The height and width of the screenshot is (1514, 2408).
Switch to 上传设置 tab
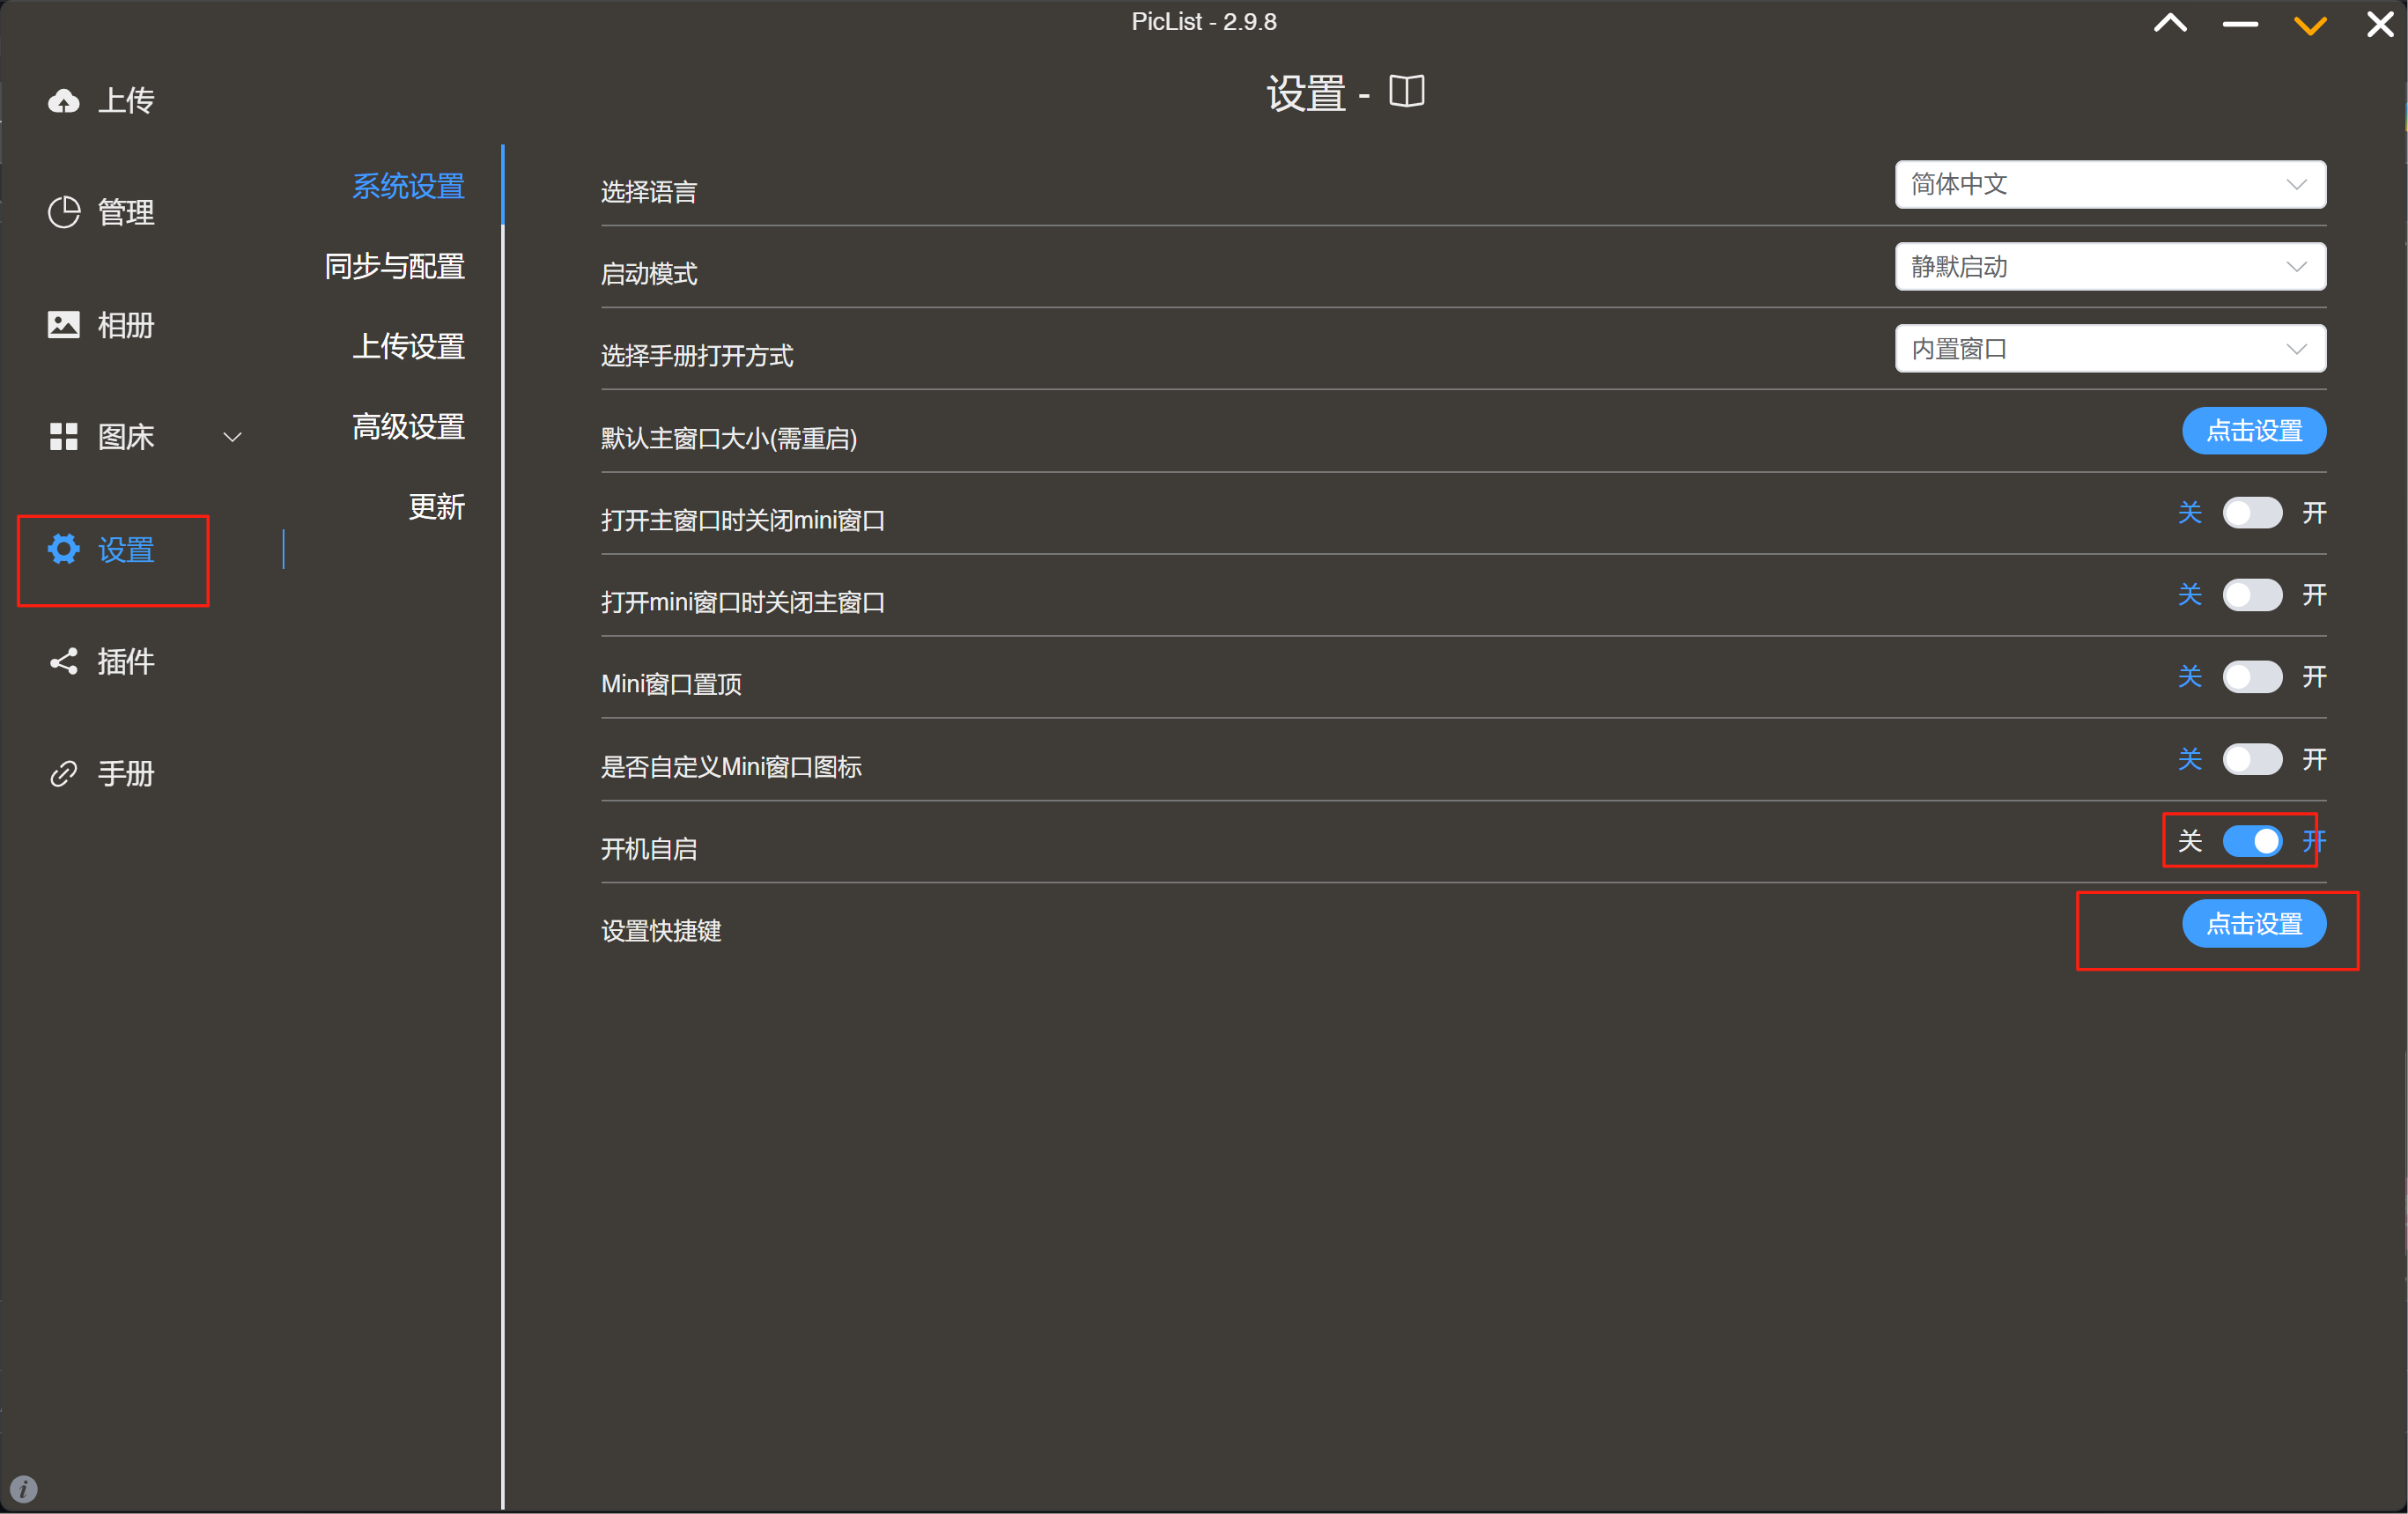pos(409,346)
